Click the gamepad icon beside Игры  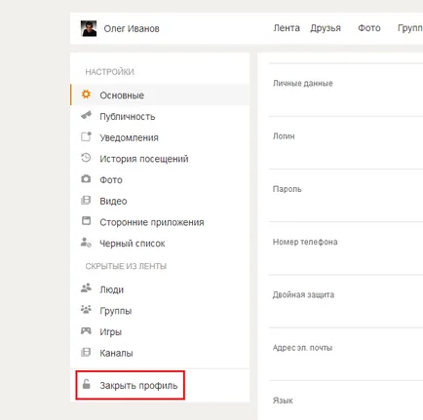tap(86, 331)
